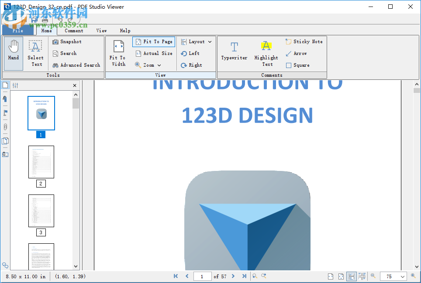
Task: Enable Actual Size viewing mode
Action: (x=154, y=53)
